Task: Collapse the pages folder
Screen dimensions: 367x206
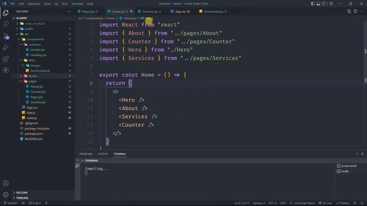Action: 33,81
